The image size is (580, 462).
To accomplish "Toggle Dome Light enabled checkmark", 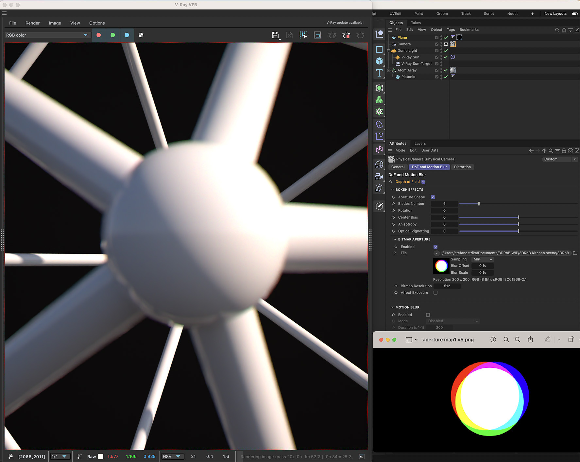I will pos(446,50).
